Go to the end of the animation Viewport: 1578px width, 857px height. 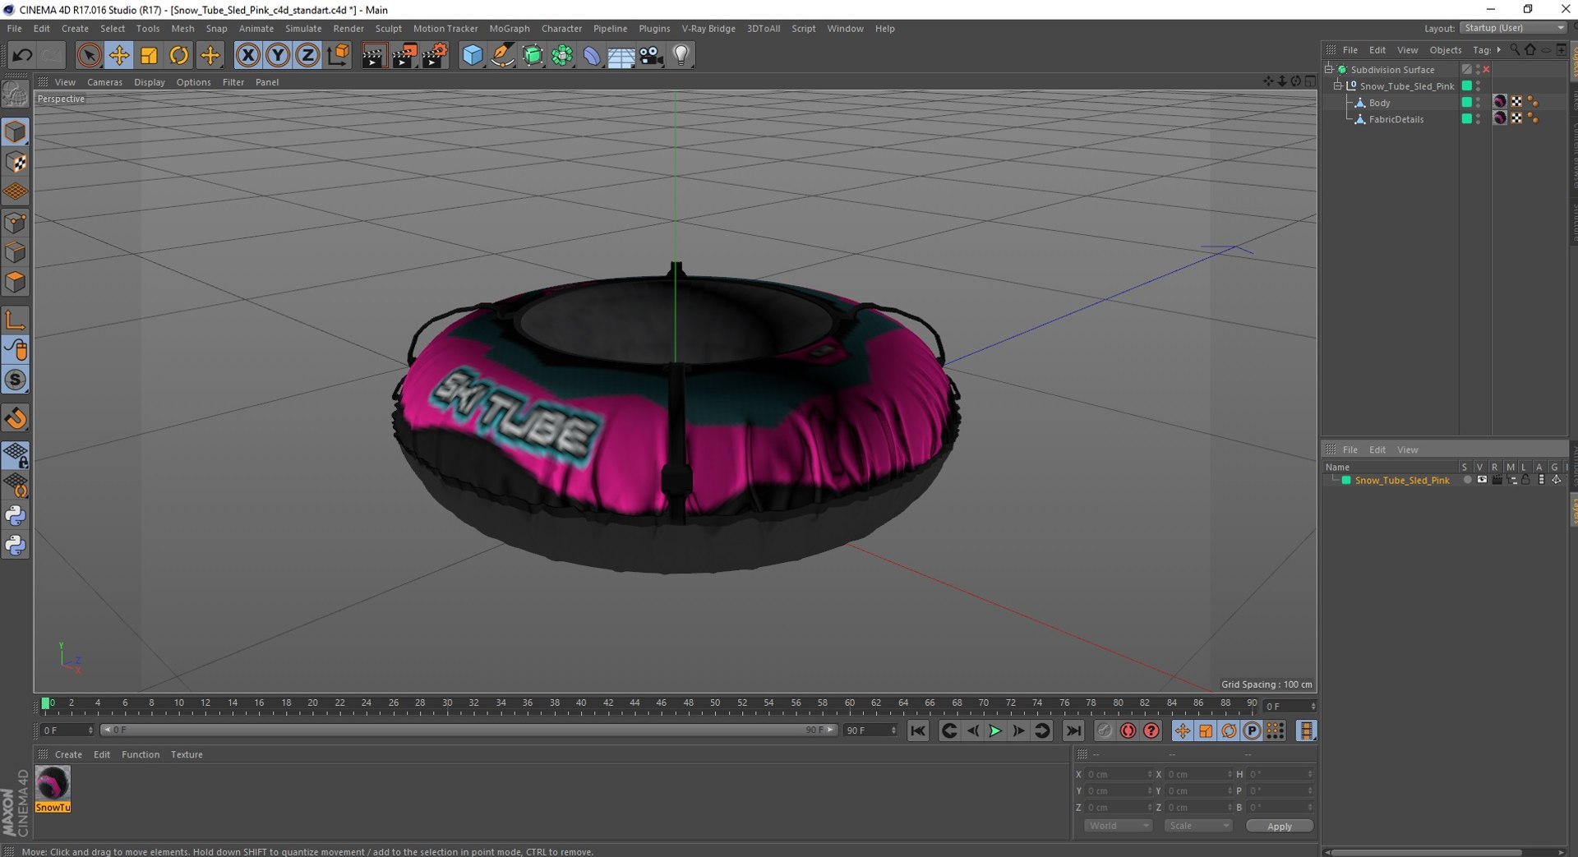pyautogui.click(x=1073, y=730)
